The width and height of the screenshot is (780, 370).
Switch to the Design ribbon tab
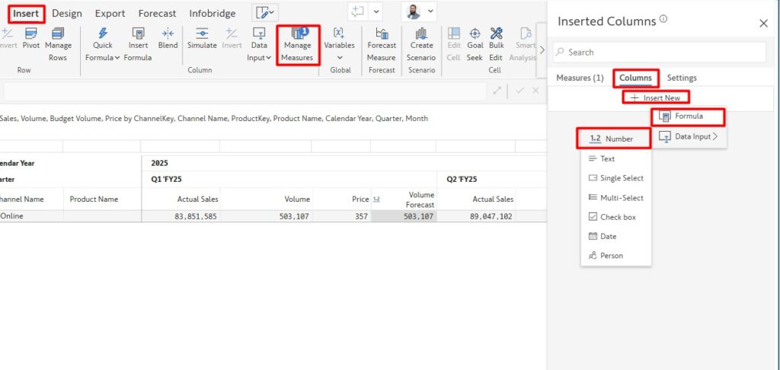click(67, 13)
